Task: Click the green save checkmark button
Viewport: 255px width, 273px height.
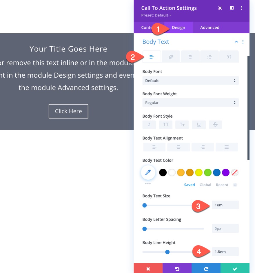Action: pos(235,268)
